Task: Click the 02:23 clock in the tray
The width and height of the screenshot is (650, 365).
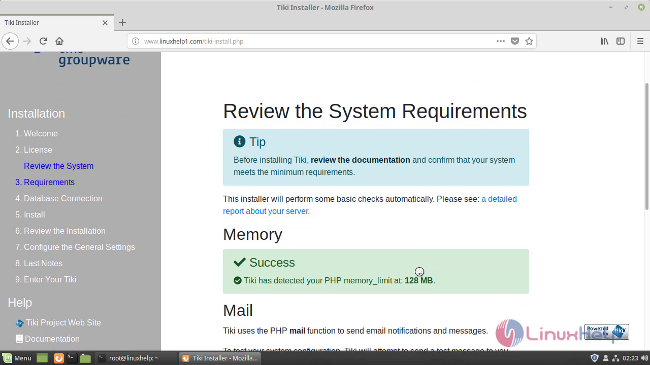Action: [630, 358]
